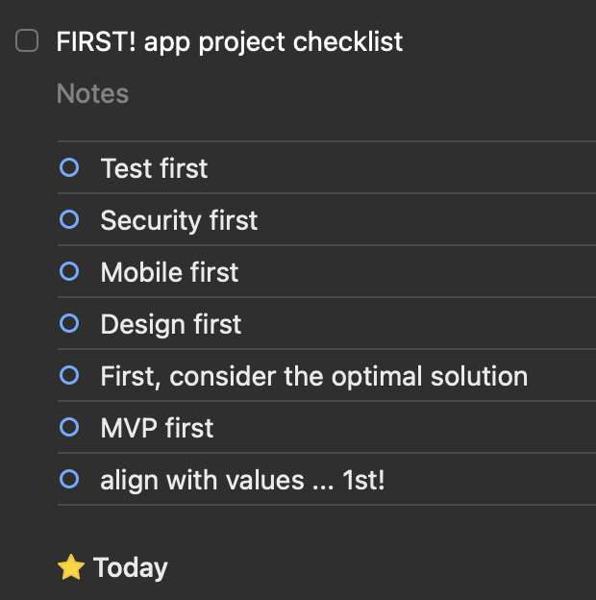This screenshot has width=596, height=600.
Task: Select the Test first text
Action: coord(154,169)
